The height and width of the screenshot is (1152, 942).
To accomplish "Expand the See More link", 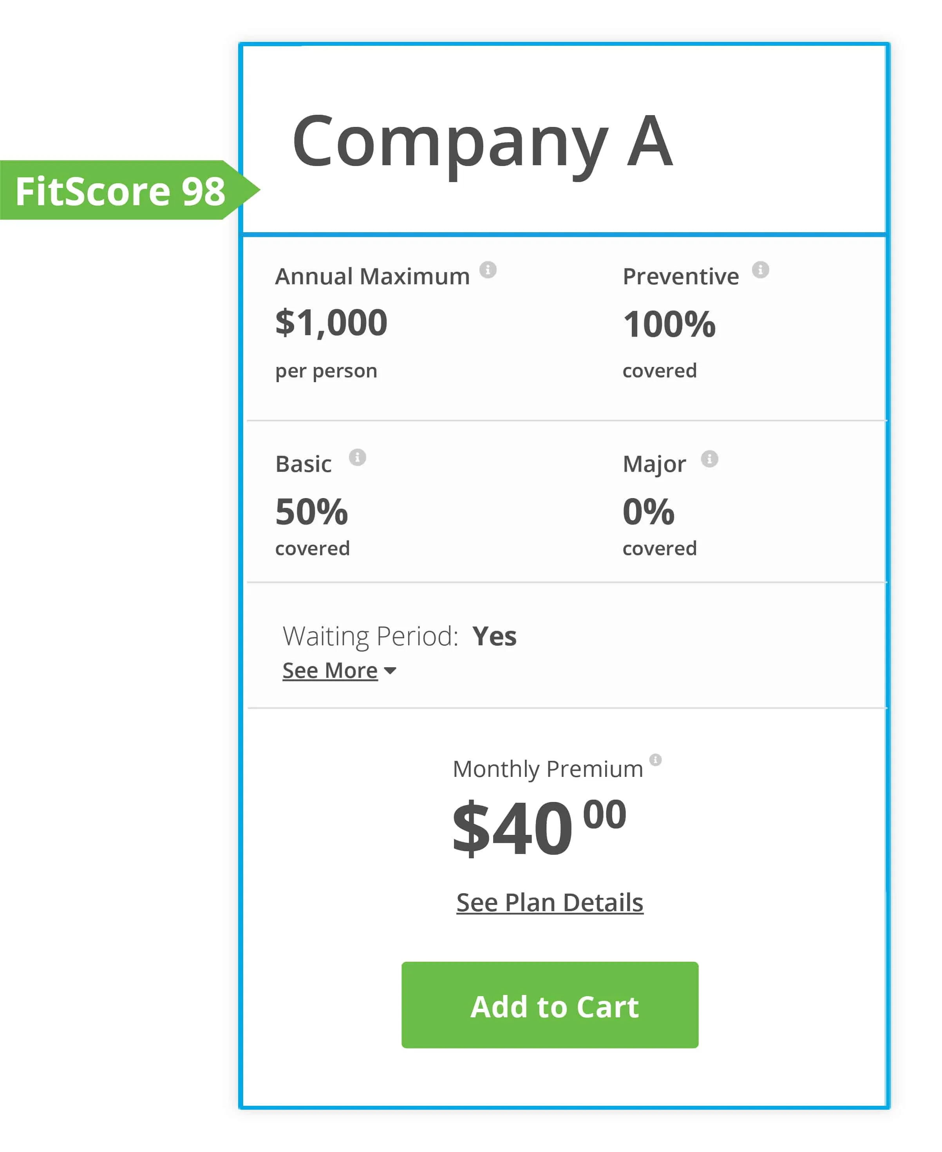I will click(330, 671).
